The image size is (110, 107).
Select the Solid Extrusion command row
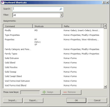(x=53, y=58)
